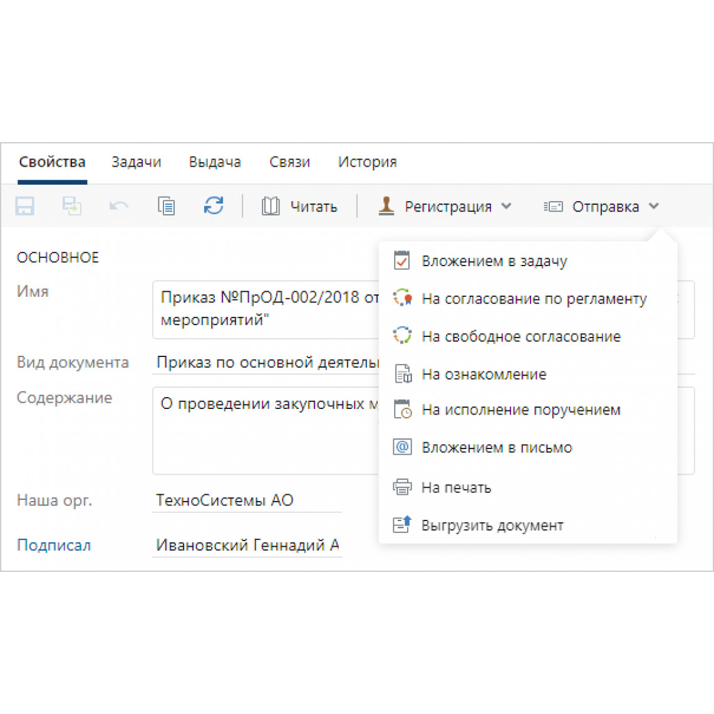
Task: Click the save floppy disk icon
Action: point(24,206)
